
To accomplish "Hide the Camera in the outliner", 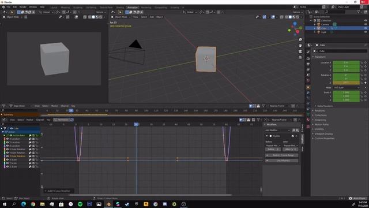I will point(366,24).
